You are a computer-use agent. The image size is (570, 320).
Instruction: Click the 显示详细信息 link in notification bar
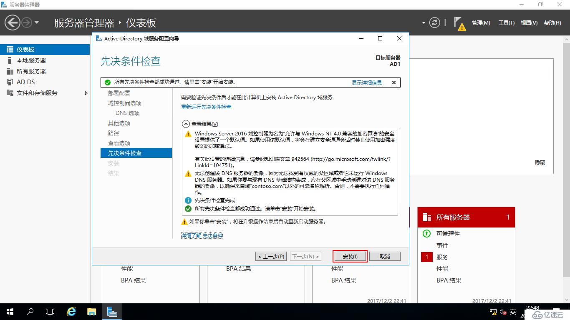(367, 82)
